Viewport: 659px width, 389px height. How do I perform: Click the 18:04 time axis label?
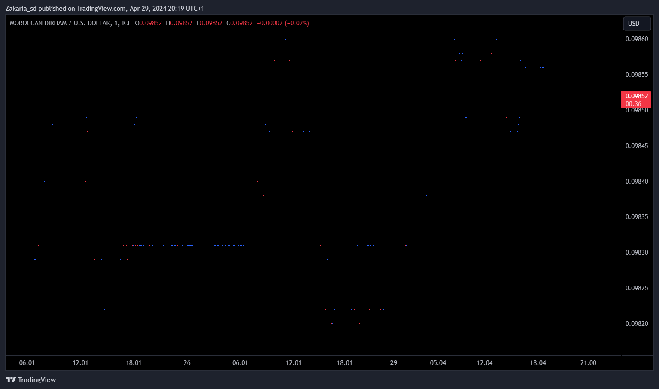click(538, 363)
